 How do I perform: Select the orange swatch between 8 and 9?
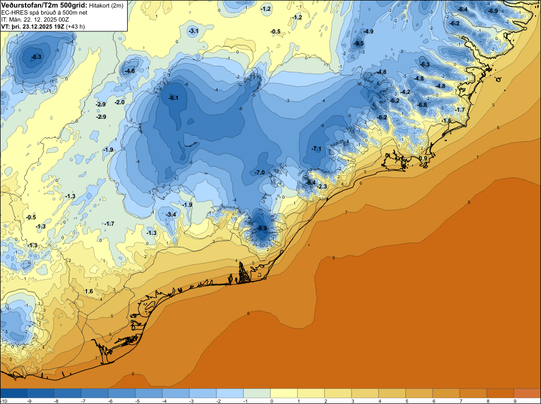pyautogui.click(x=500, y=393)
